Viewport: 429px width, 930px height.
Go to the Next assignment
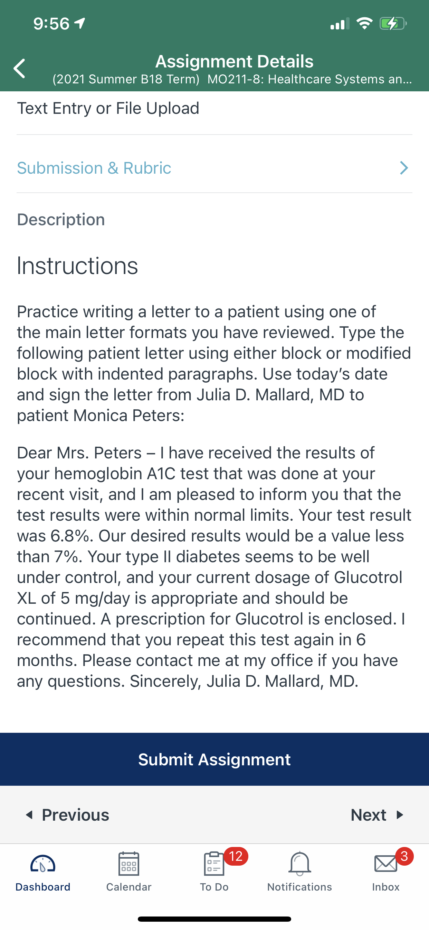(x=377, y=815)
